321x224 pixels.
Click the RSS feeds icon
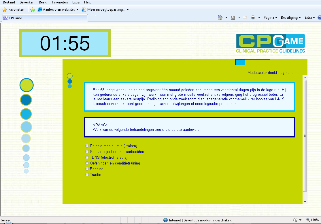tap(233, 18)
